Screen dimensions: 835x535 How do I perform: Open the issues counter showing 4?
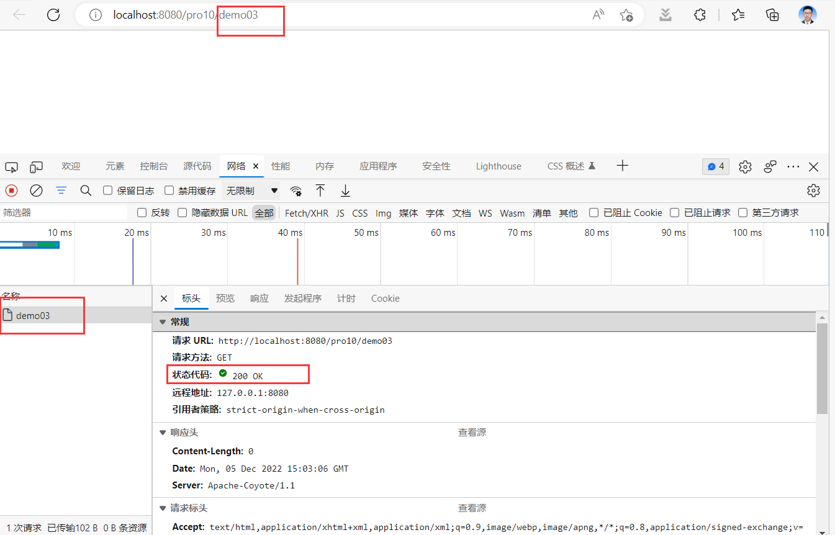[715, 166]
